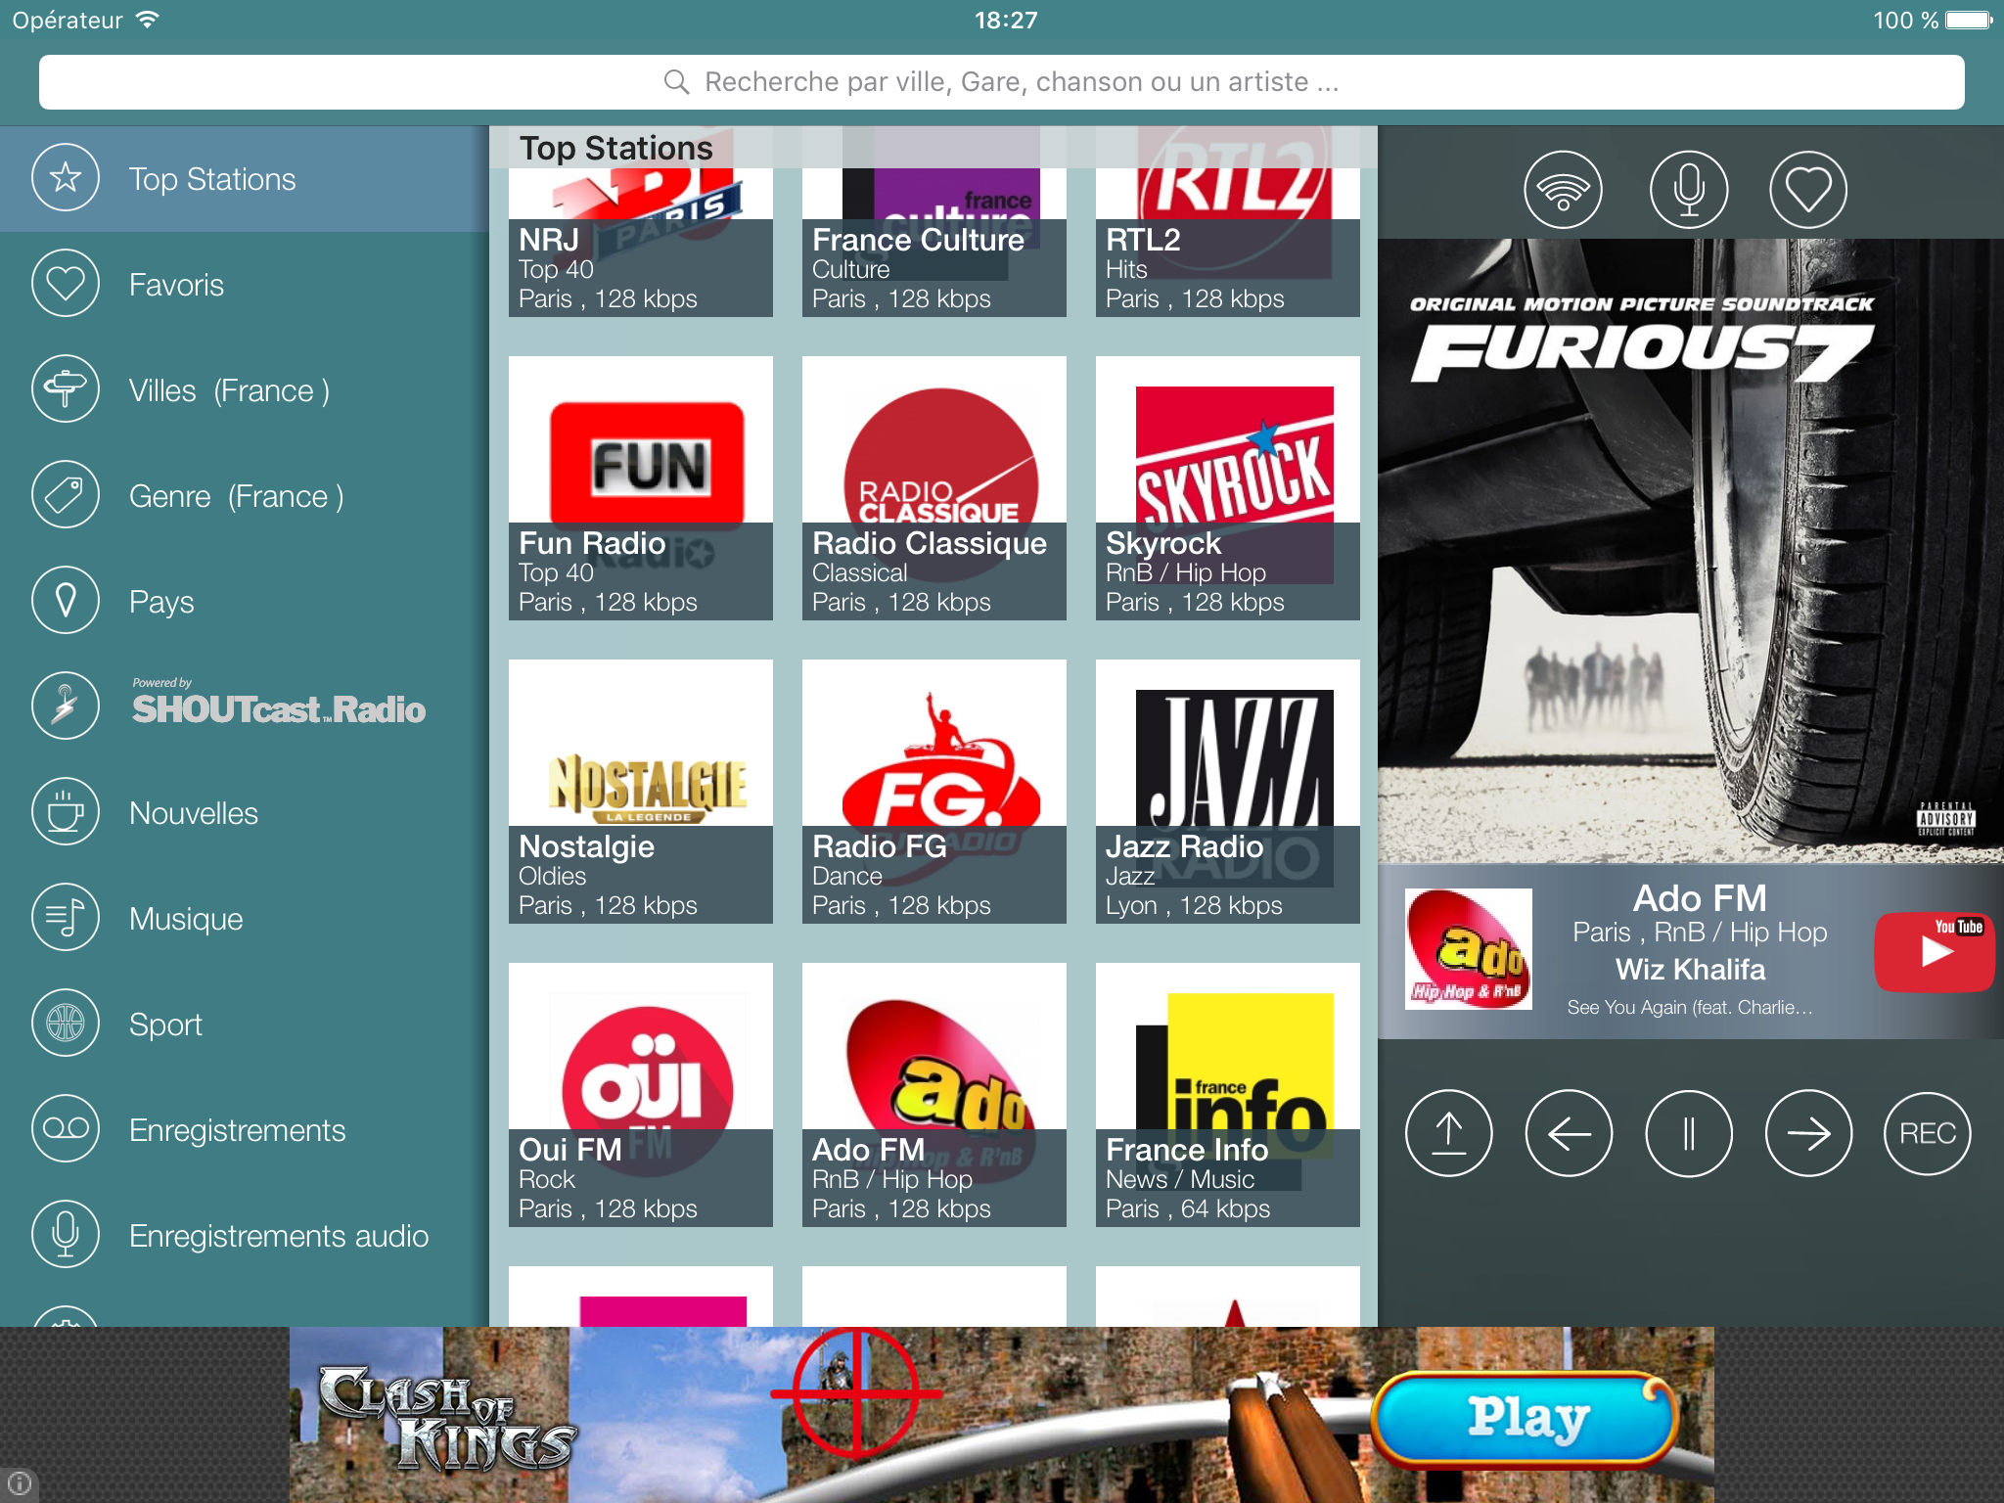Select Top Stations menu label

212,179
